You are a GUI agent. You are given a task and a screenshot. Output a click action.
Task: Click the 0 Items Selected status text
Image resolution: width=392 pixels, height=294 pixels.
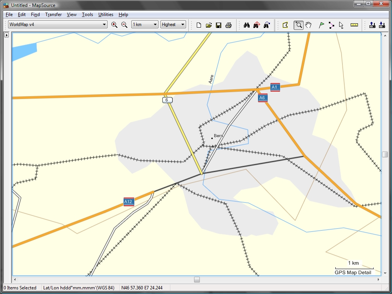pos(20,288)
